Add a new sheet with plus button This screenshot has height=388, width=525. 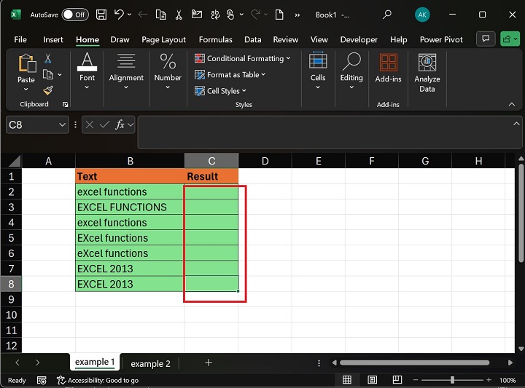[x=209, y=363]
